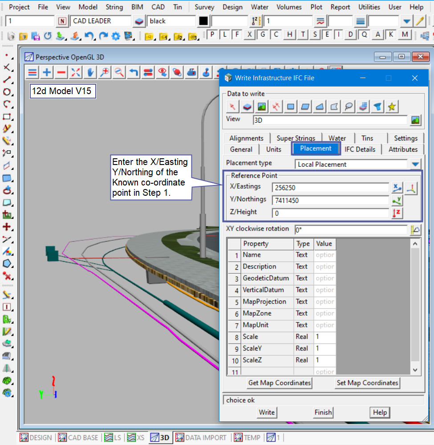
Task: Click the black colour swatch
Action: click(203, 21)
